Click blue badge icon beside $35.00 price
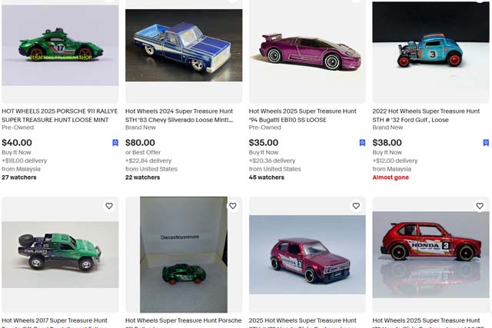Viewport: 492px width, 328px height. [x=362, y=143]
